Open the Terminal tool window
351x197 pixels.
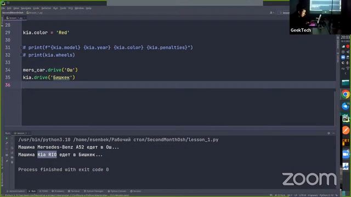click(x=73, y=191)
